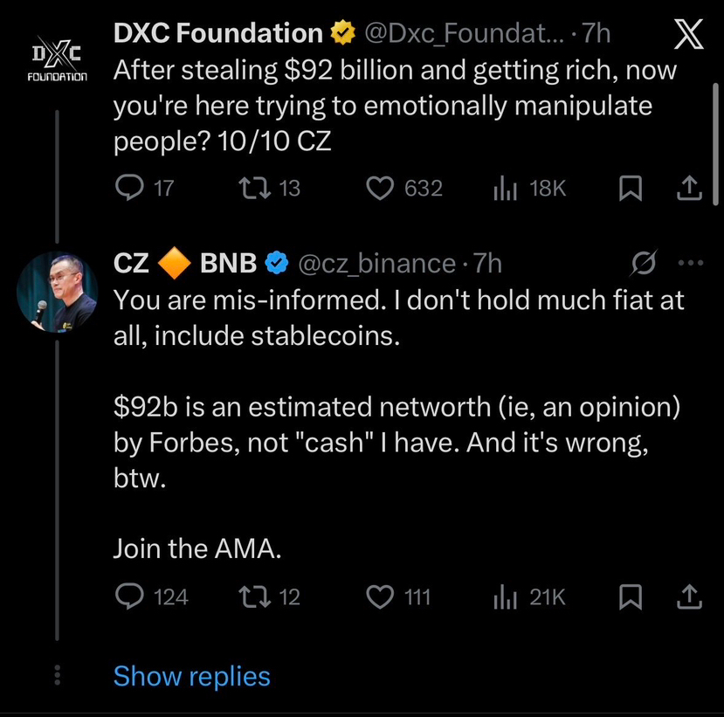Open the more options menu on CZ's tweet
Image resolution: width=724 pixels, height=717 pixels.
click(690, 263)
